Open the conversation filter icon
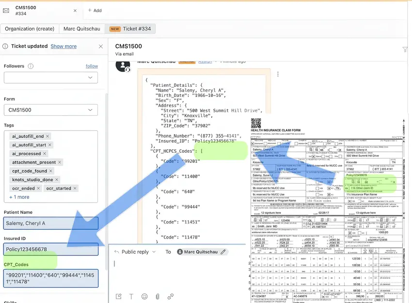Screen dimensions: 412x303 pyautogui.click(x=405, y=49)
